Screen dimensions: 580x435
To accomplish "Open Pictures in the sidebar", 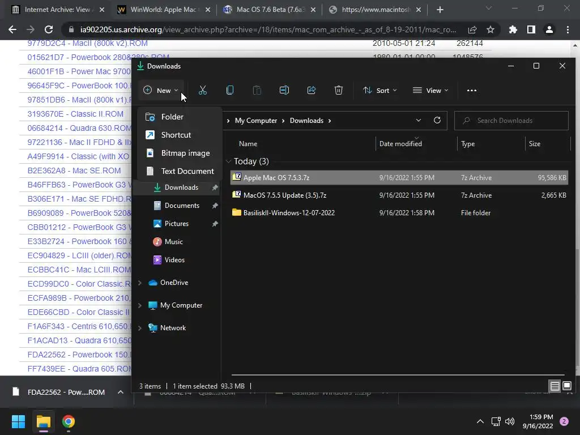I will point(177,223).
